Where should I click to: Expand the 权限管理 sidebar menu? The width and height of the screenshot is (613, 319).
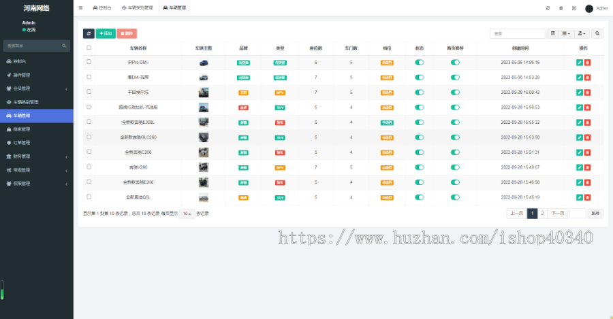point(37,184)
